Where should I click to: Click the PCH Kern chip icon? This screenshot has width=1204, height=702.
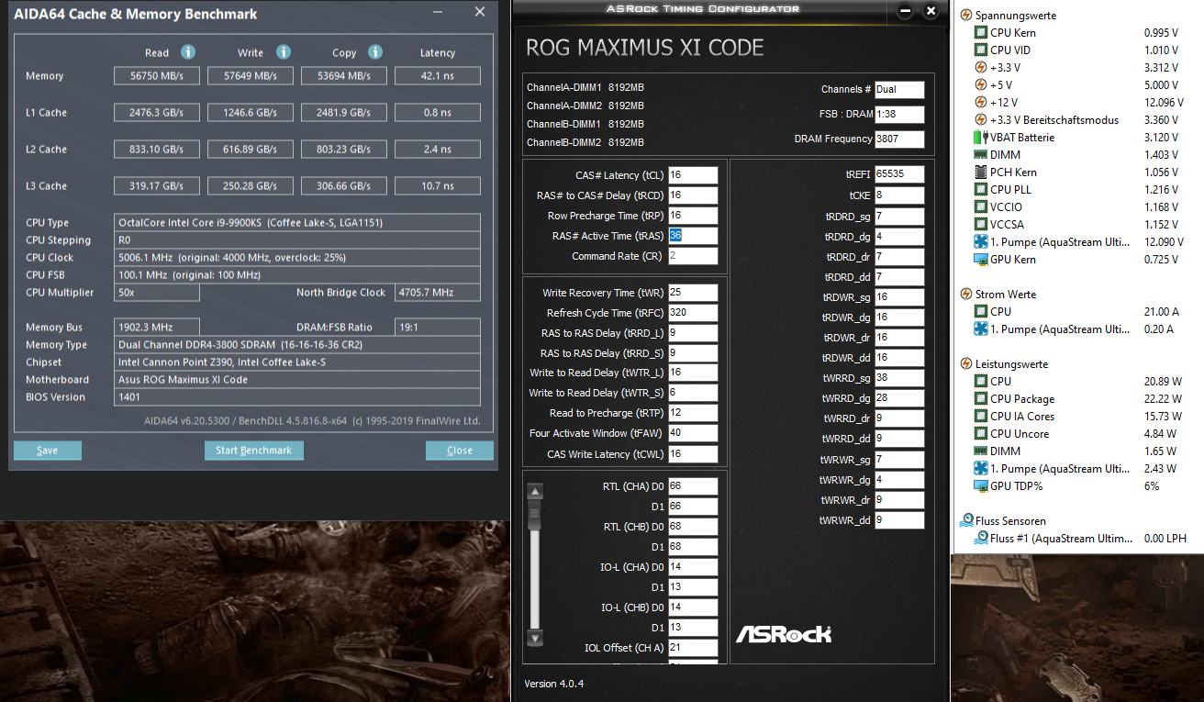click(981, 173)
